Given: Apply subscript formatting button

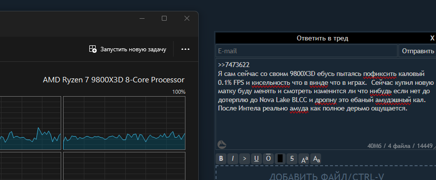Looking at the screenshot, I should pos(316,159).
